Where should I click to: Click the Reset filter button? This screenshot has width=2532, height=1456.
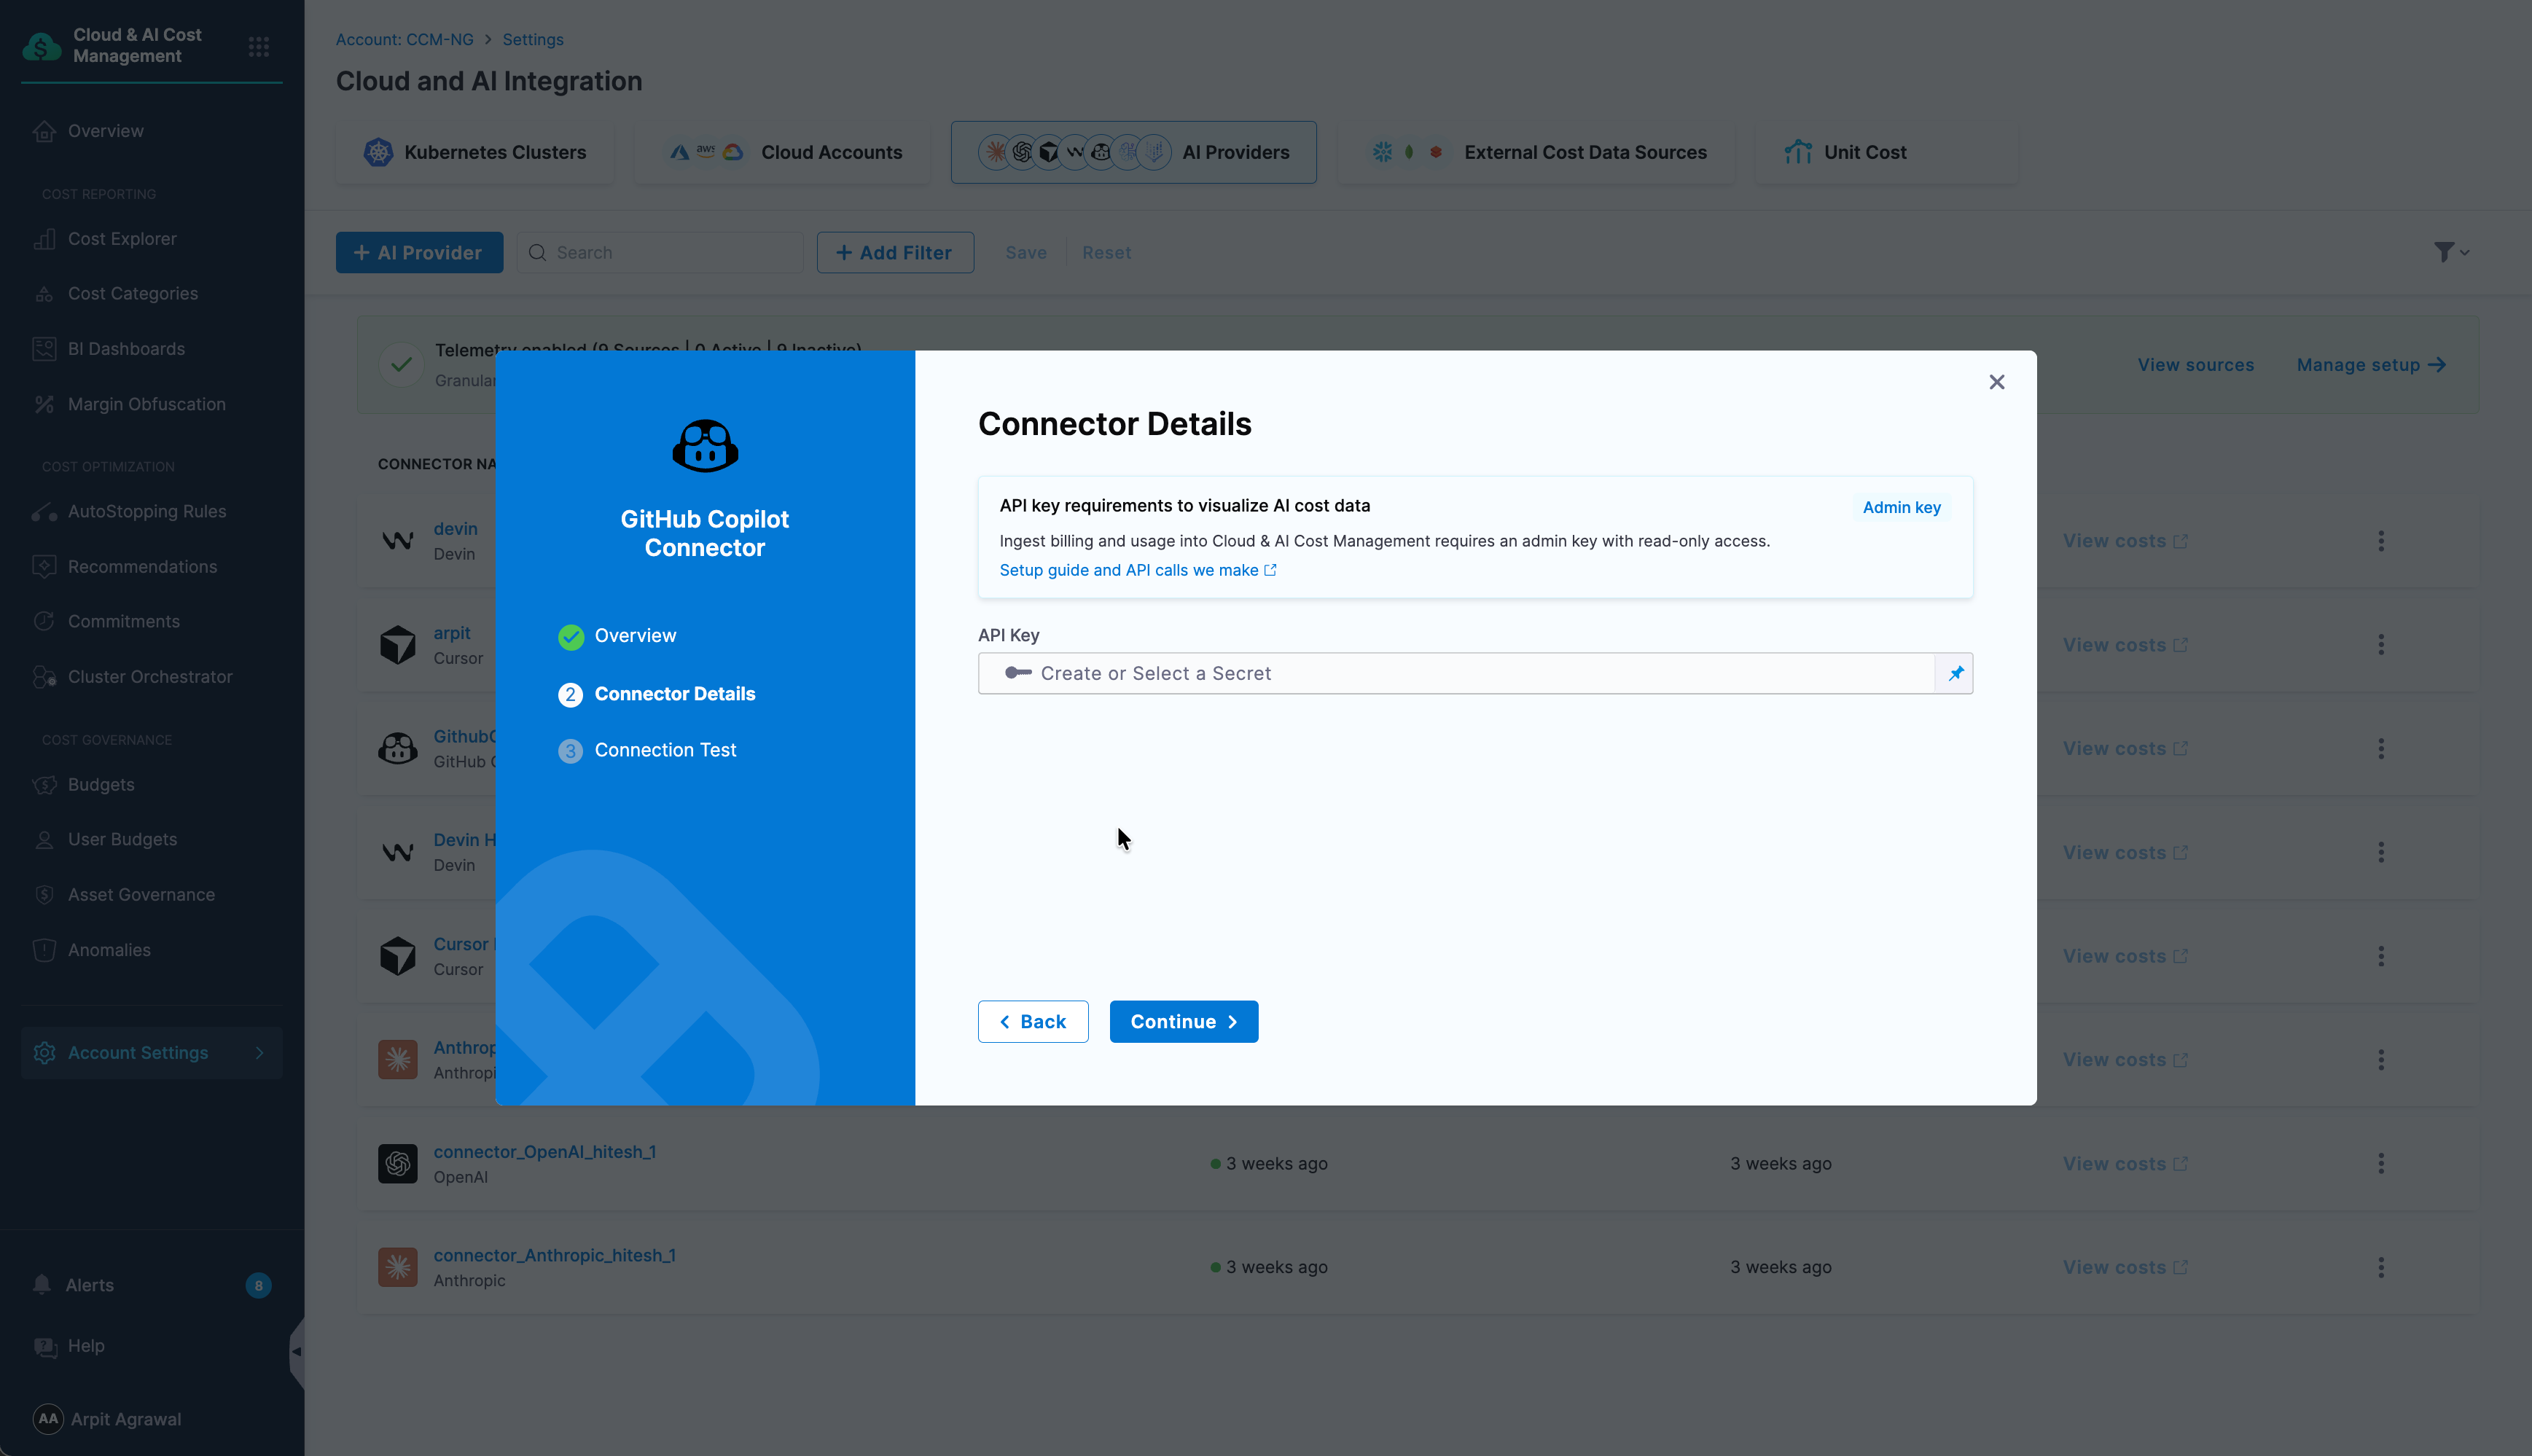click(x=1106, y=253)
